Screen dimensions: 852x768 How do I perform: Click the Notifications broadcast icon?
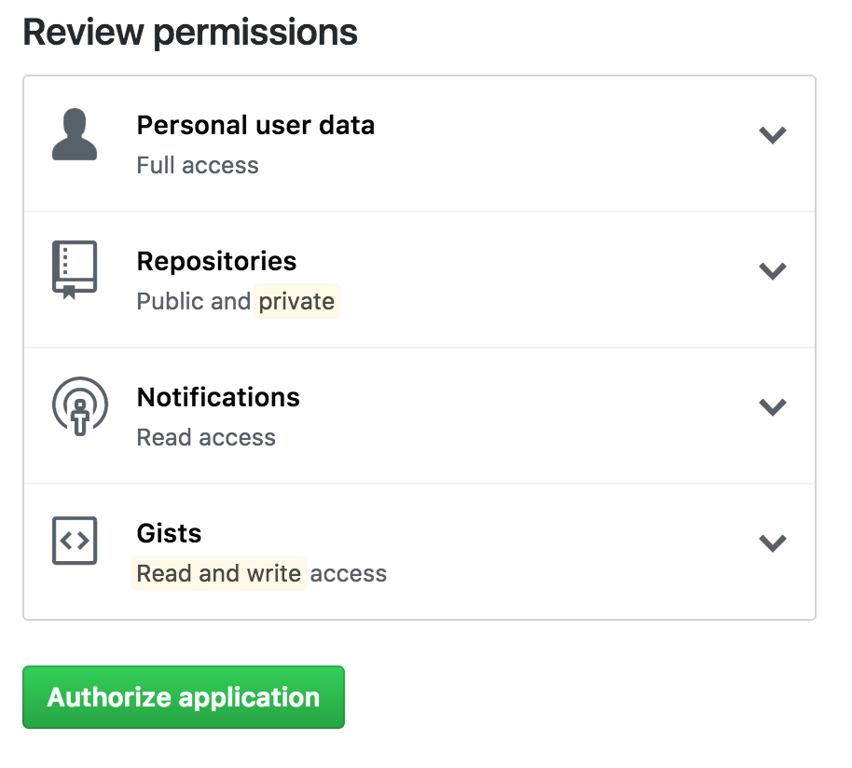point(80,406)
